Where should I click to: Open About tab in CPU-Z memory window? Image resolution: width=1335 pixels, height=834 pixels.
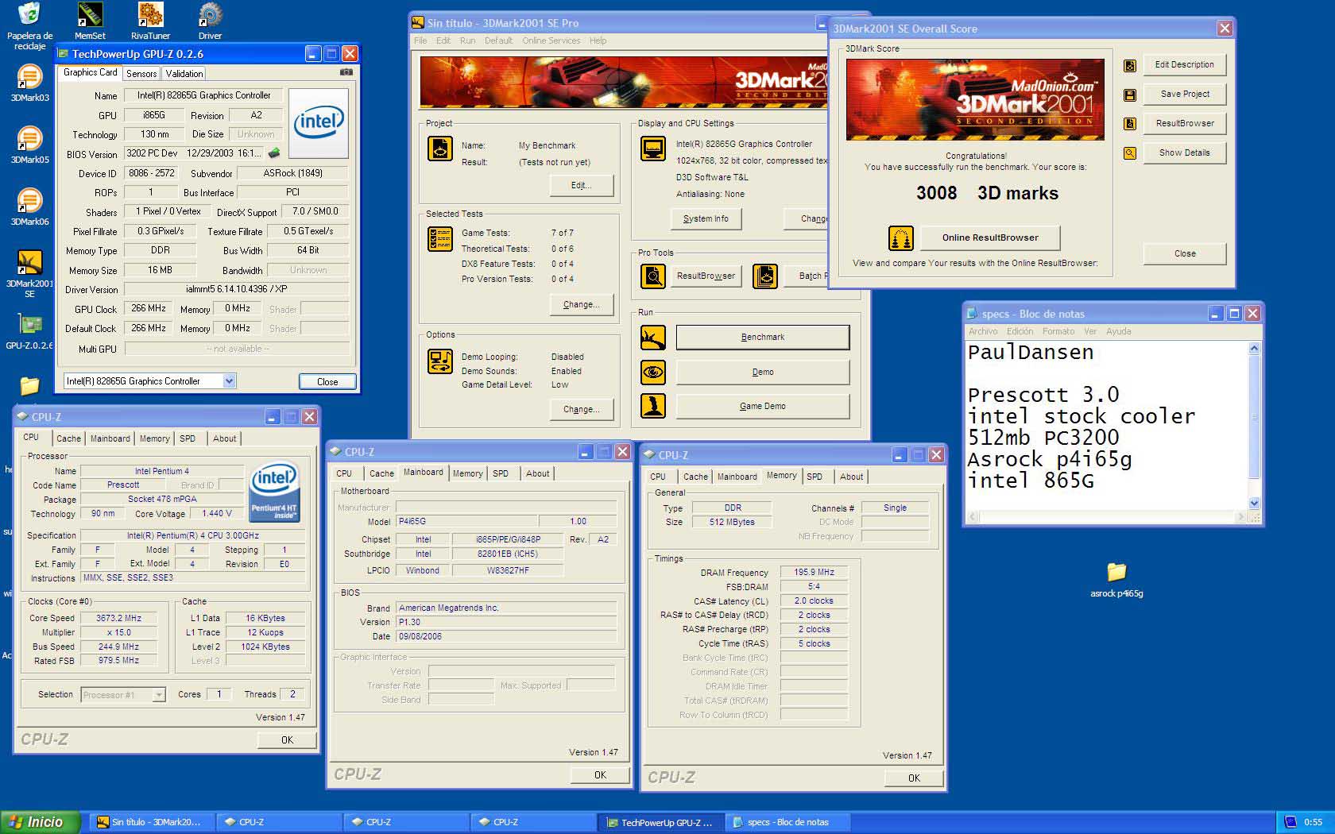pyautogui.click(x=851, y=477)
